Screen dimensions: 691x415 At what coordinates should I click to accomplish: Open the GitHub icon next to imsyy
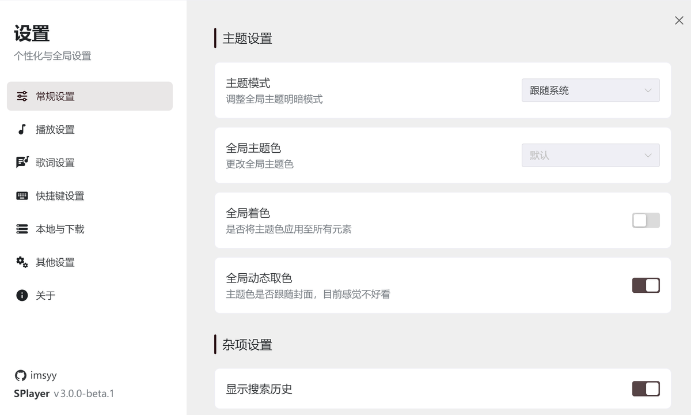(19, 375)
